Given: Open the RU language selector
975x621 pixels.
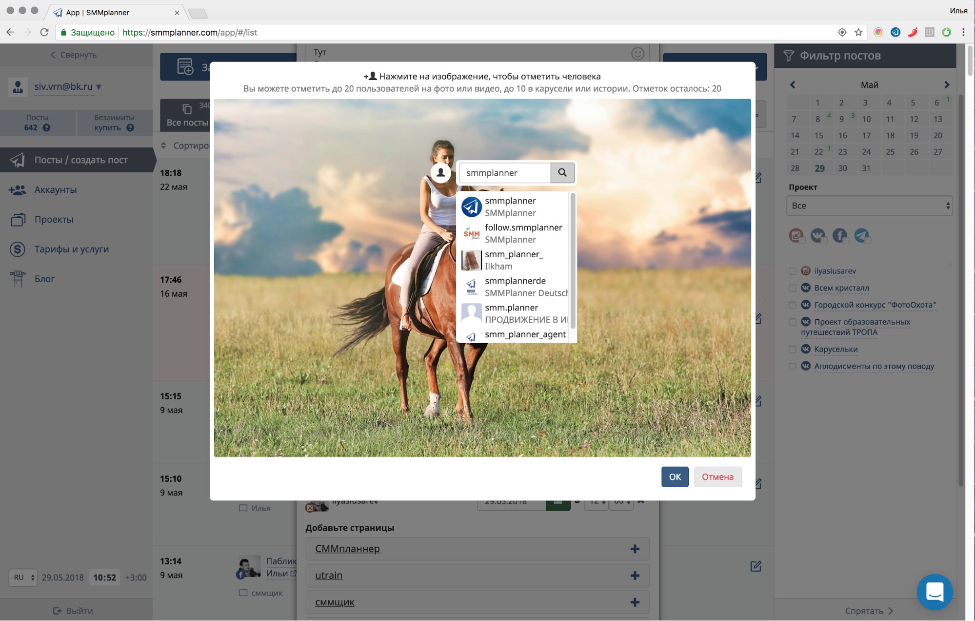Looking at the screenshot, I should coord(23,578).
